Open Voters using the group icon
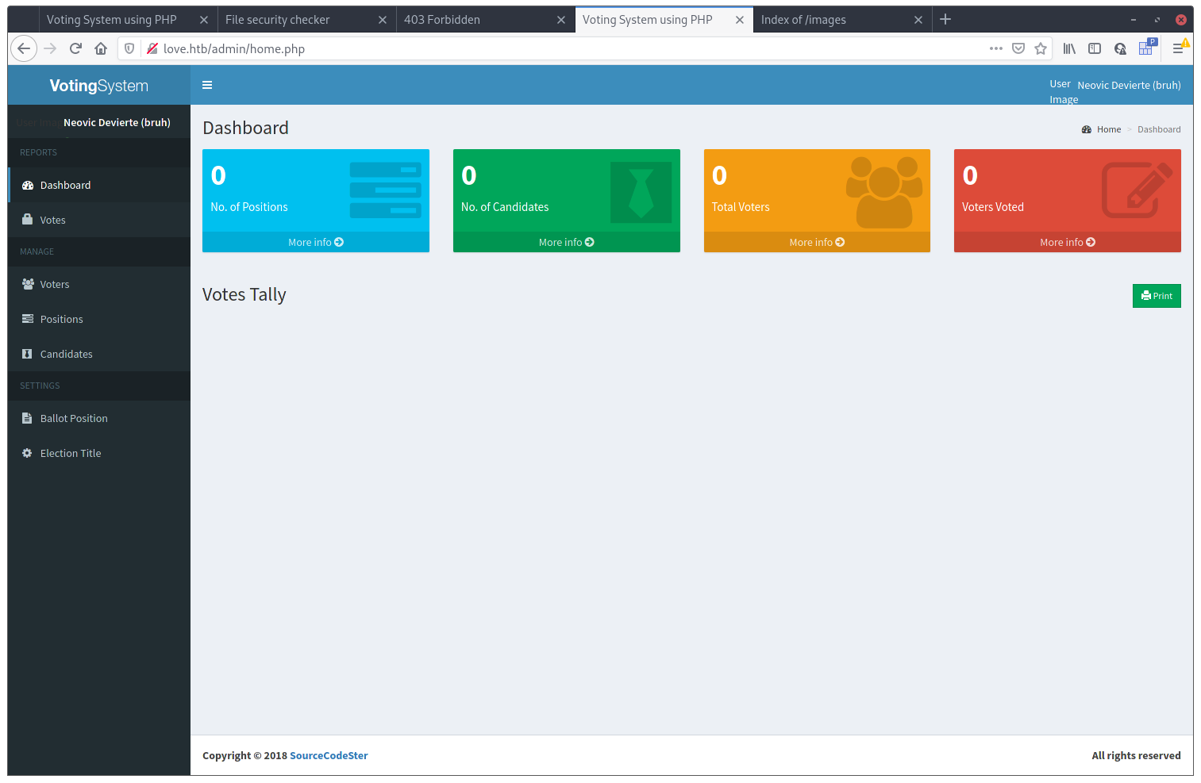Image resolution: width=1201 pixels, height=783 pixels. pos(26,284)
